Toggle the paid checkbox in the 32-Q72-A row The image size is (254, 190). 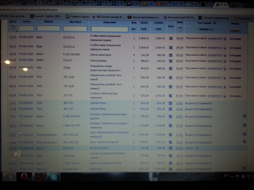(171, 39)
